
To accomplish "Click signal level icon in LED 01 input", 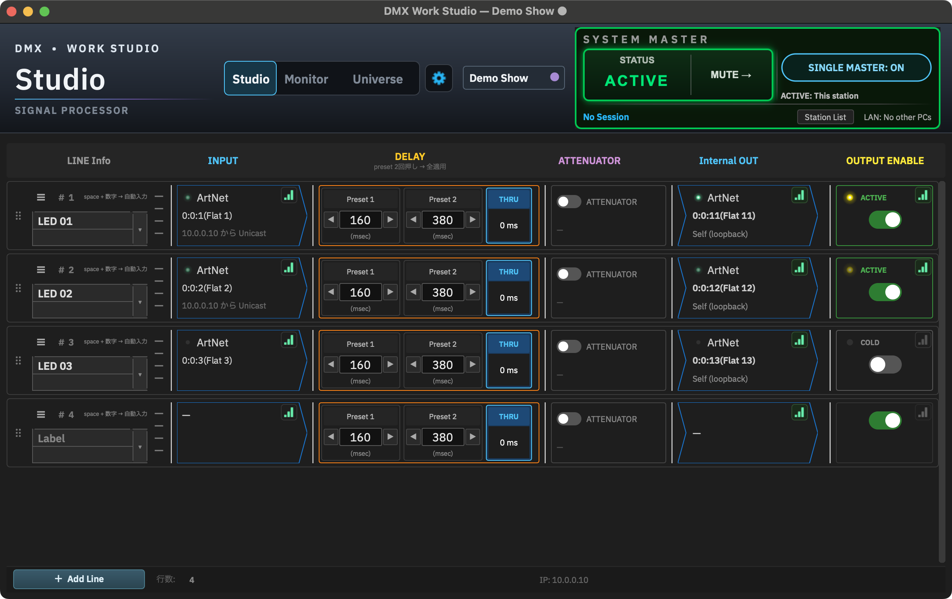I will [x=289, y=195].
